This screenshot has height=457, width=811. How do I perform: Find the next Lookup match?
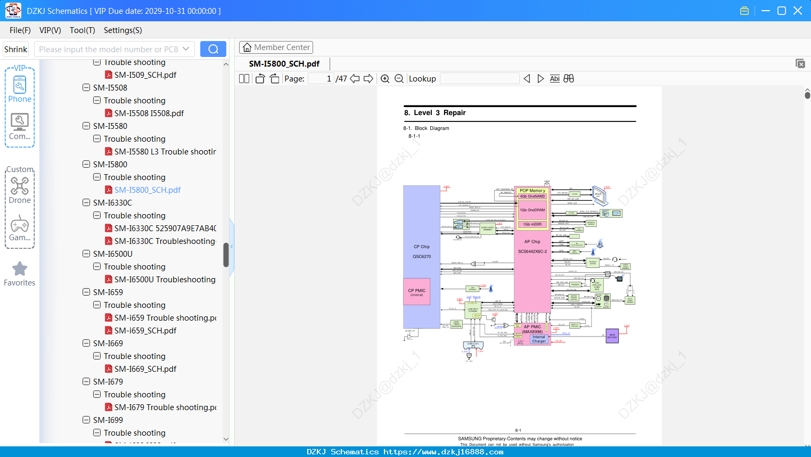coord(540,79)
